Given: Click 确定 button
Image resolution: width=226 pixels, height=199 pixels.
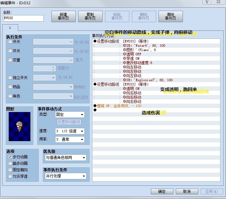Looking at the screenshot, I should pyautogui.click(x=162, y=191).
